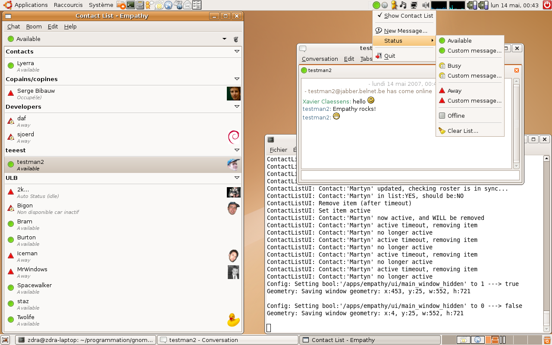The width and height of the screenshot is (552, 345).
Task: Click the smiley emoticon in Xavier's message
Action: pos(371,100)
